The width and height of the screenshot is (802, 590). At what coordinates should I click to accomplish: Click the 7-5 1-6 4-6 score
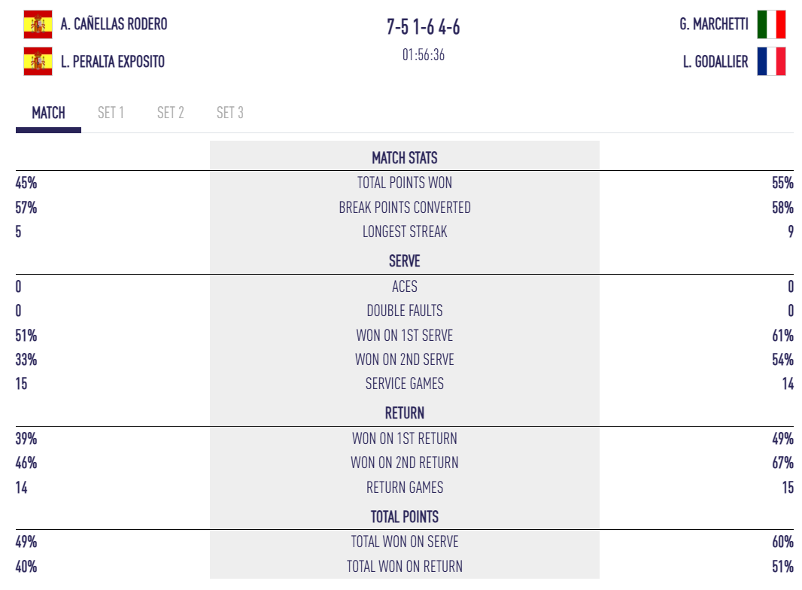tap(424, 28)
